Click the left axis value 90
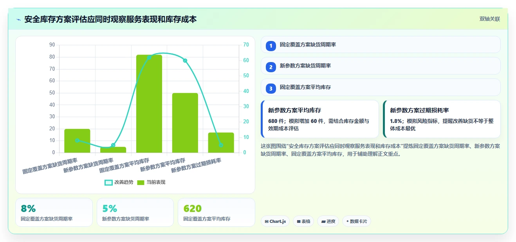The height and width of the screenshot is (242, 516). click(x=52, y=45)
